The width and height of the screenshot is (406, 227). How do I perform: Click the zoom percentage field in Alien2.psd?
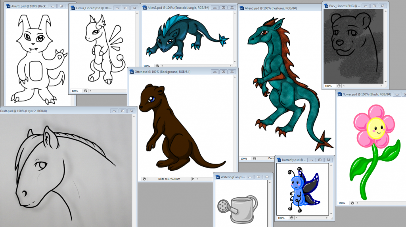(x=147, y=66)
